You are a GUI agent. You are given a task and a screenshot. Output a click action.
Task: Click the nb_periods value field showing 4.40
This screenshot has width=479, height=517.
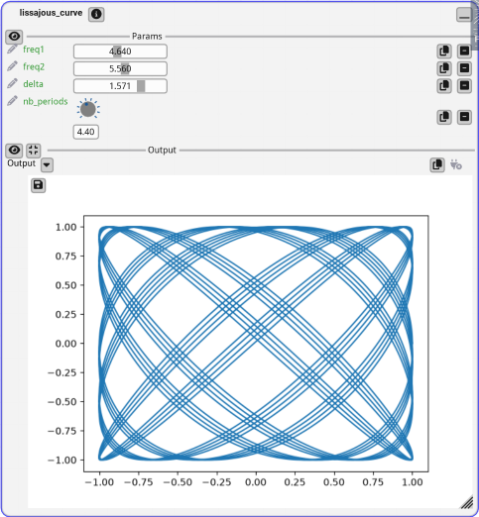point(85,132)
